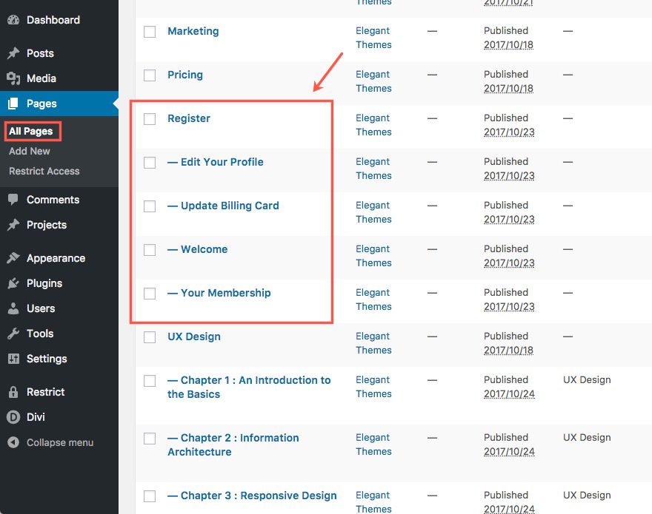Viewport: 652px width, 514px height.
Task: Open Media via its sidebar icon
Action: [x=13, y=78]
